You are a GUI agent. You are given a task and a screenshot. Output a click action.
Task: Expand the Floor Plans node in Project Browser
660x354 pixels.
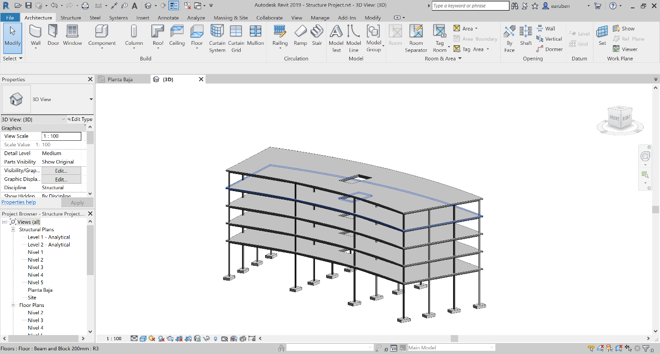pos(14,305)
